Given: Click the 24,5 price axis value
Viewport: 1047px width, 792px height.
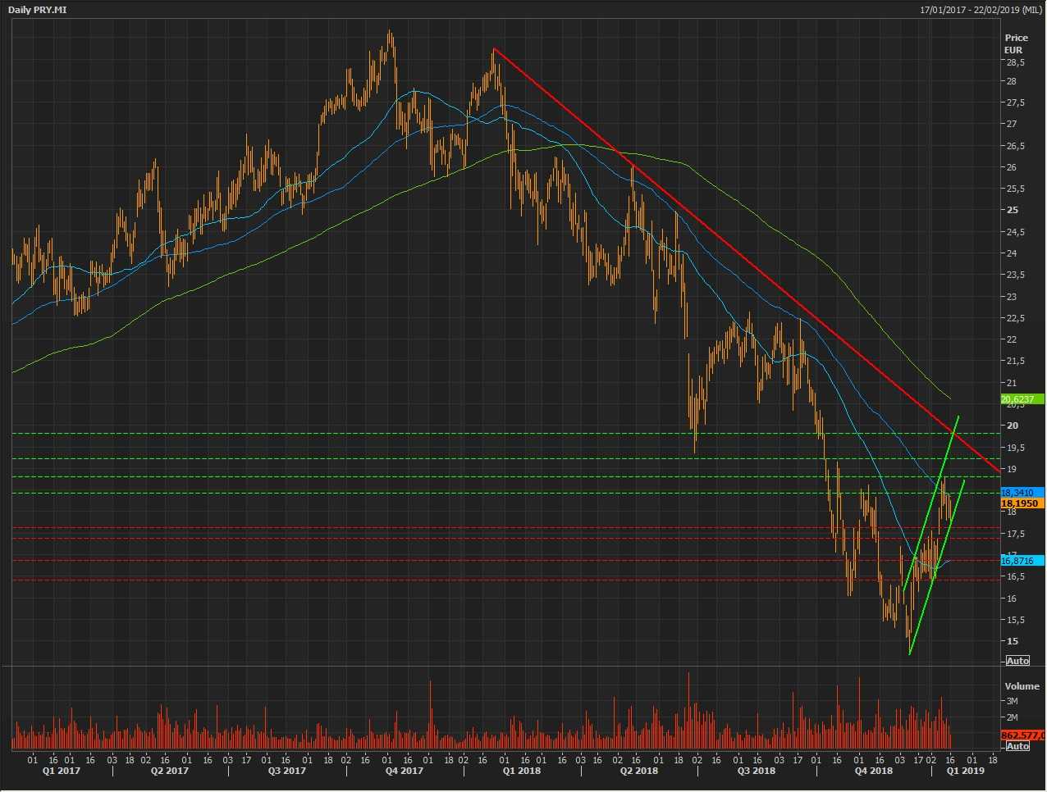Looking at the screenshot, I should pos(1015,232).
